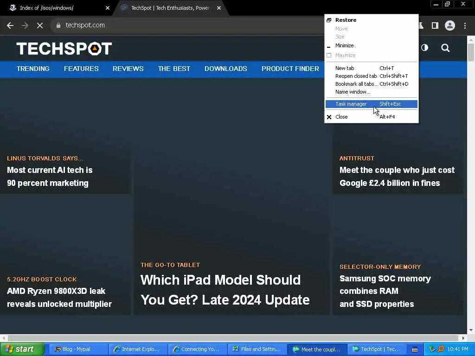This screenshot has height=356, width=475.
Task: Switch to 'Blog - Mypal' taskbar item
Action: (78, 350)
